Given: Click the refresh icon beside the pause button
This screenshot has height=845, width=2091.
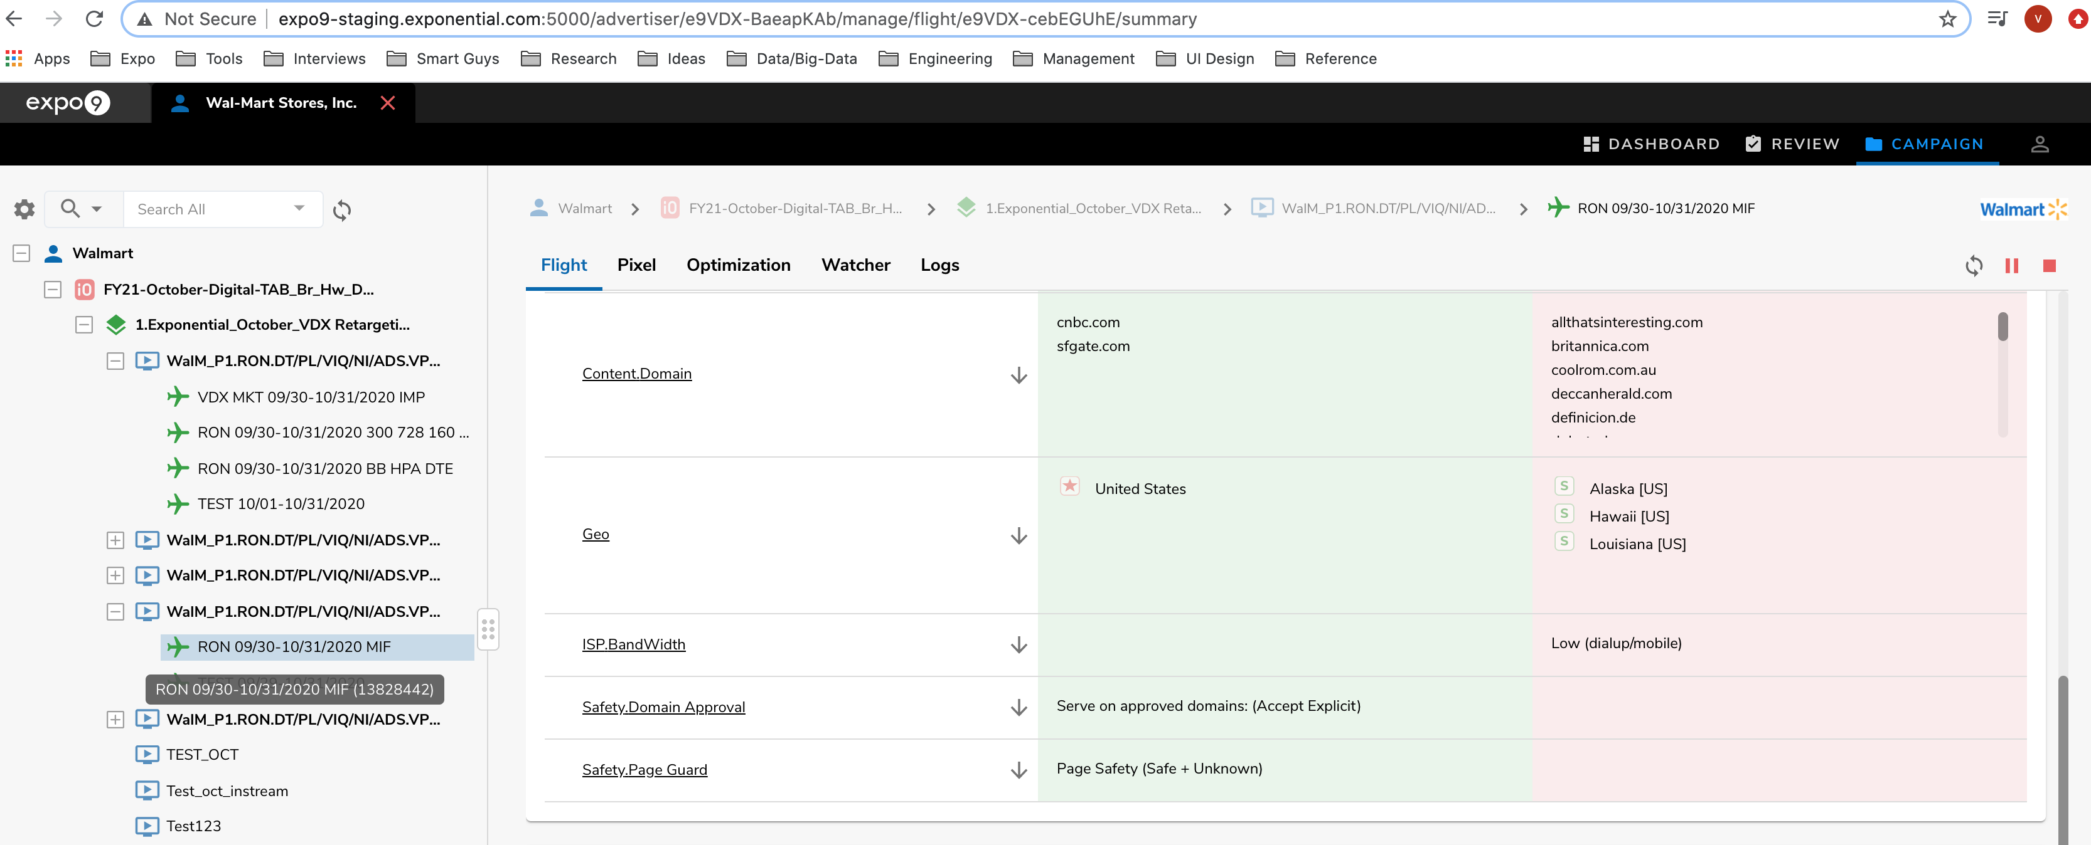Looking at the screenshot, I should (x=1973, y=266).
